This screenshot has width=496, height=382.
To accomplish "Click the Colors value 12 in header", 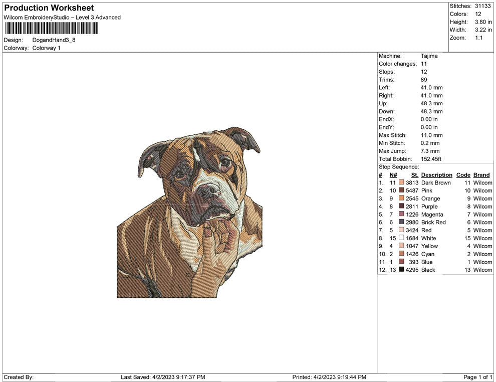I will pos(478,14).
